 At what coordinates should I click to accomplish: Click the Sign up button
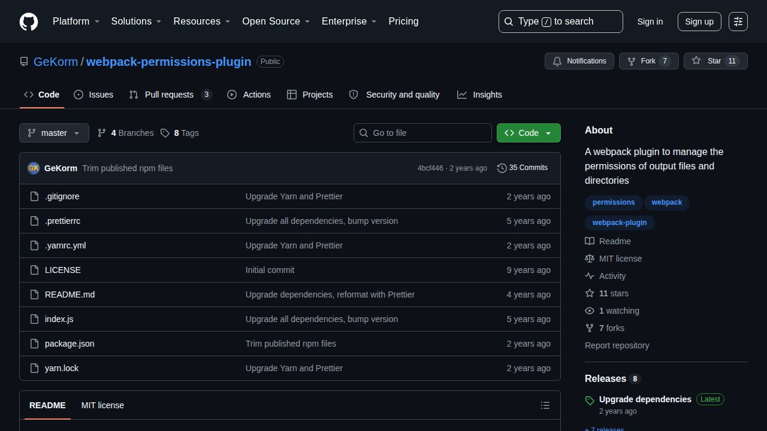click(x=699, y=22)
